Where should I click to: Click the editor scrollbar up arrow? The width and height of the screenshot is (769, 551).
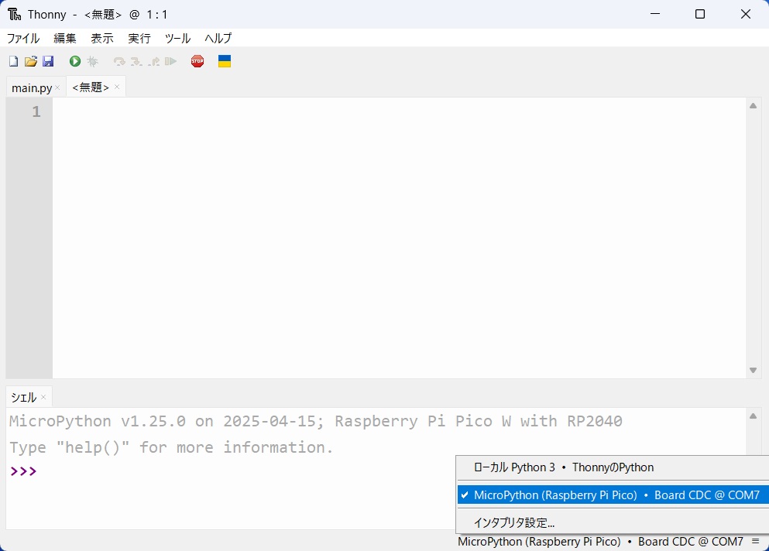(x=754, y=106)
